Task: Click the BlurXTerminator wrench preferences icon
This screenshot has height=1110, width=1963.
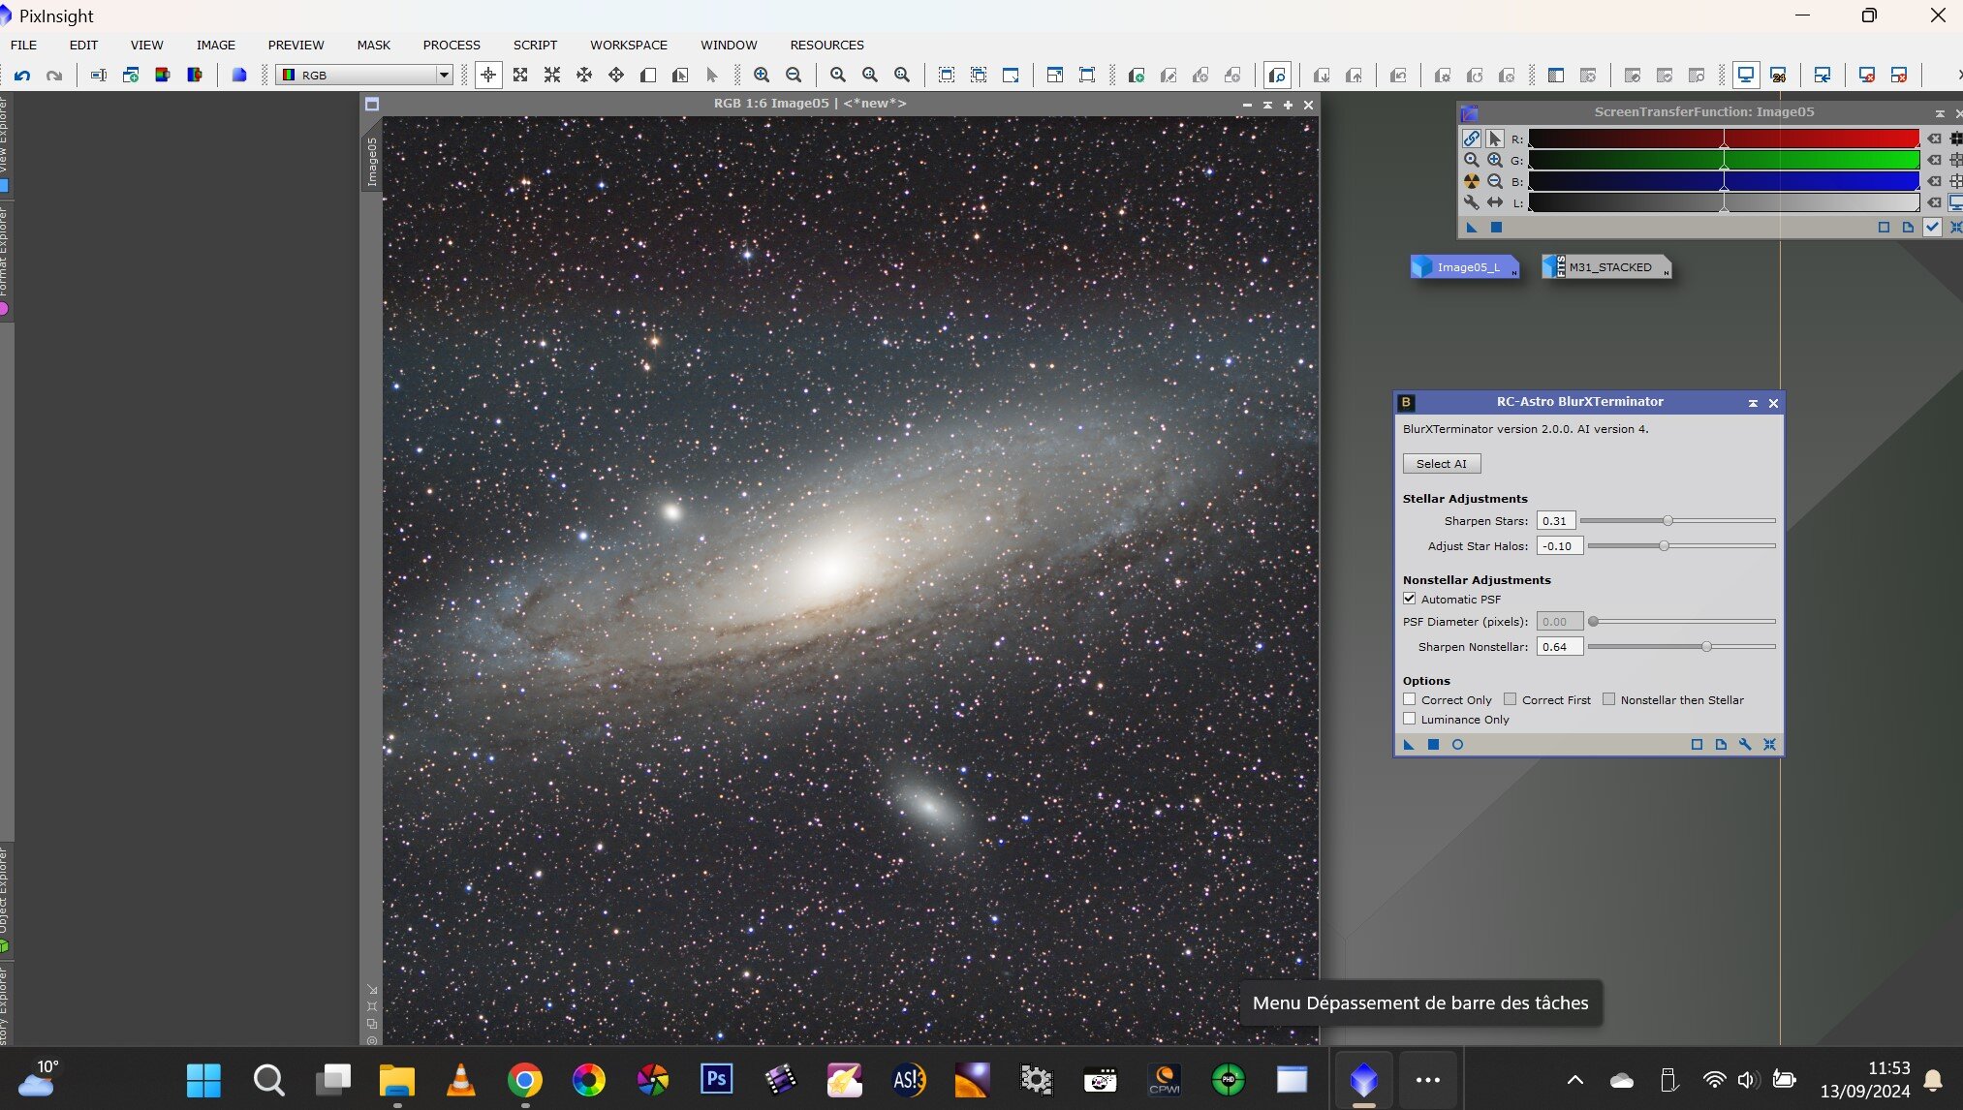Action: [x=1745, y=745]
